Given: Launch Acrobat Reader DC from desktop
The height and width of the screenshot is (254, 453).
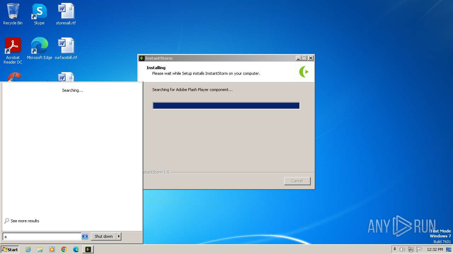Looking at the screenshot, I should tap(13, 50).
